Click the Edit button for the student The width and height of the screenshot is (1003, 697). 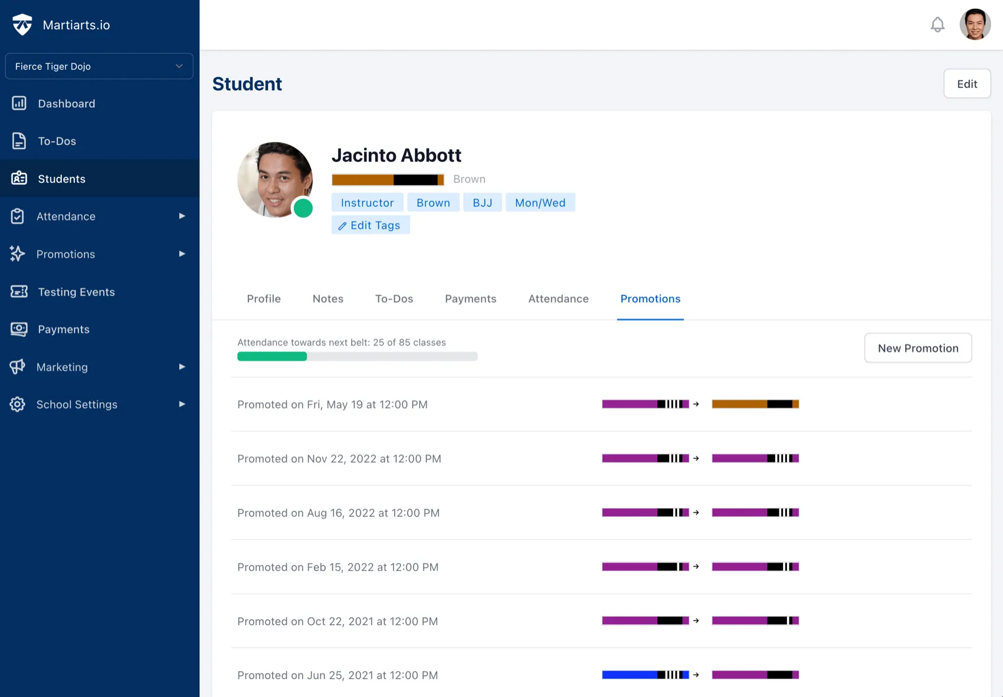click(966, 84)
